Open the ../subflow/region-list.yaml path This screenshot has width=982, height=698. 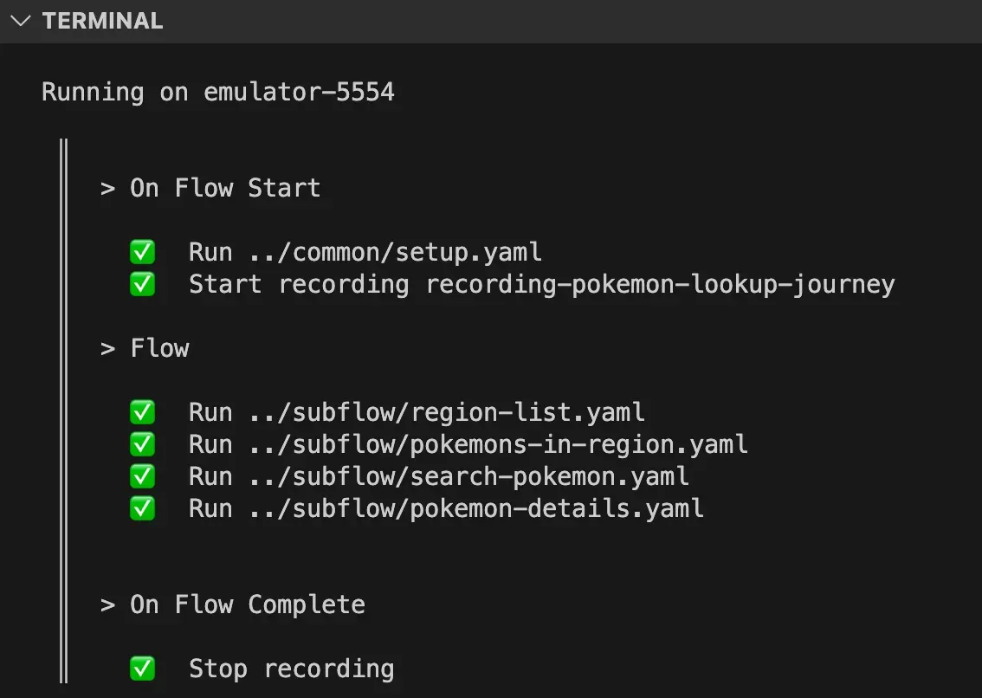[x=446, y=412]
